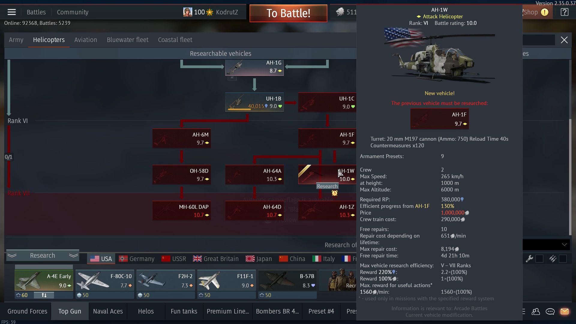Open the Battles menu
This screenshot has width=576, height=324.
tap(36, 12)
